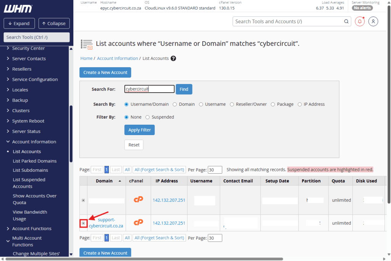
Task: Expand the support-cybercircuit.co.za row plus icon
Action: [x=84, y=223]
